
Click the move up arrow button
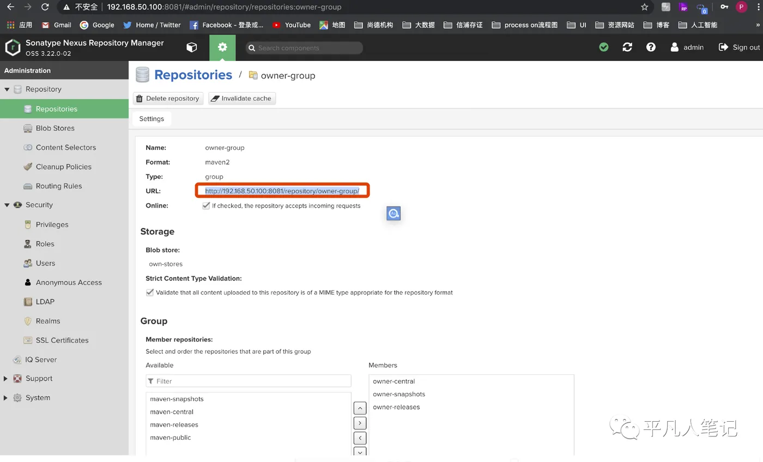(360, 408)
